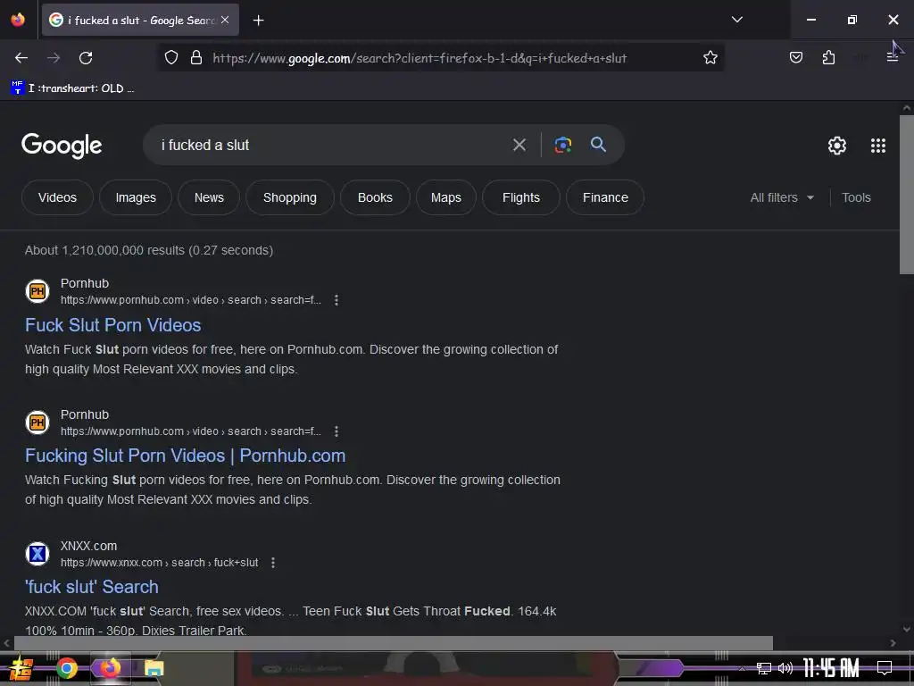Screen dimensions: 914x686
Task: Open more options for first Pornhub result
Action: (336, 300)
